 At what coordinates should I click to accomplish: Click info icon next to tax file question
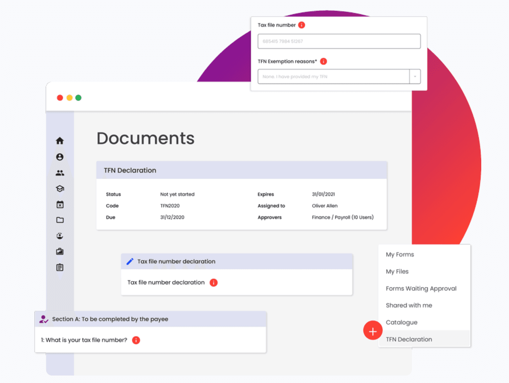136,340
